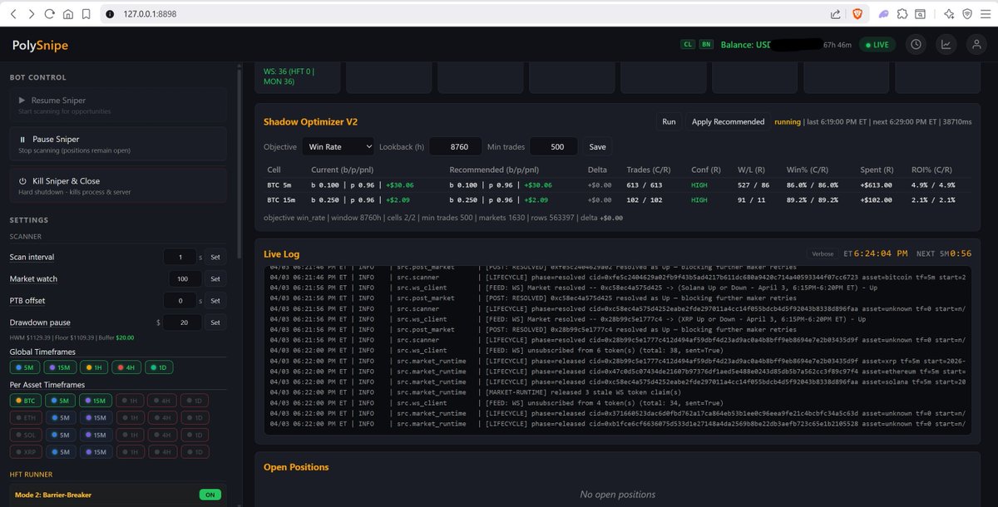Viewport: 998px width, 507px height.
Task: Click the PolySnipe logo
Action: point(40,46)
